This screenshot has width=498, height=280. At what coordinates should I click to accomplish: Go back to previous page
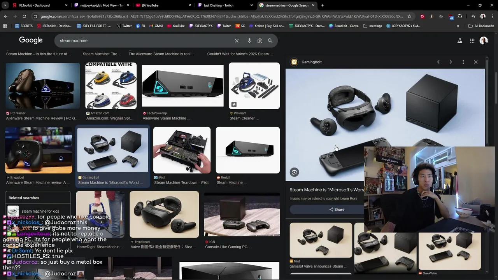pyautogui.click(x=5, y=16)
